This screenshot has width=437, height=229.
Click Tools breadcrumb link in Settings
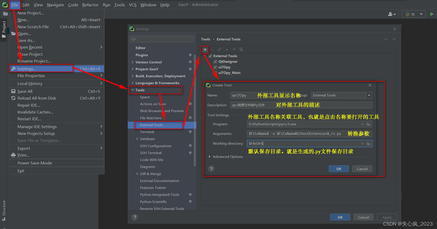pyautogui.click(x=205, y=39)
